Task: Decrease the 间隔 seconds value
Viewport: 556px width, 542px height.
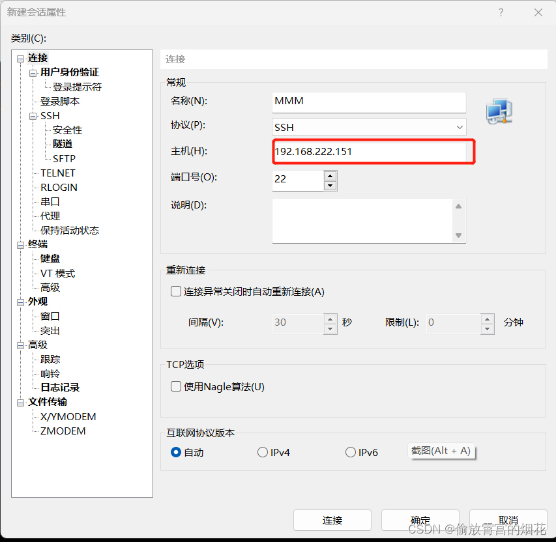Action: 330,329
